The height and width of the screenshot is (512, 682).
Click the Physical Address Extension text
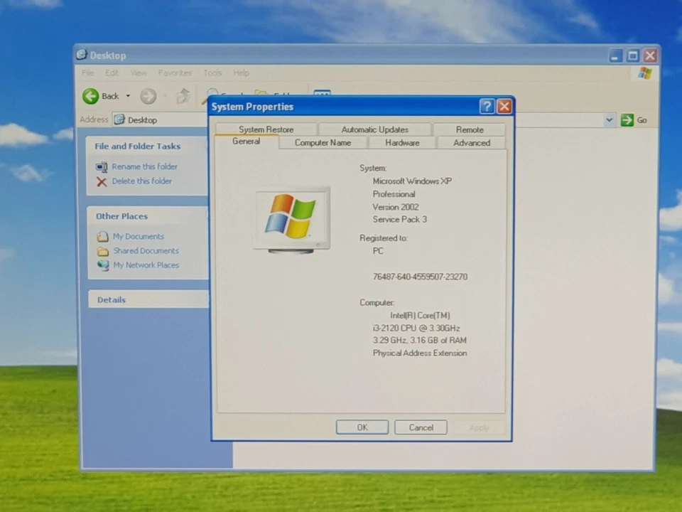(420, 353)
